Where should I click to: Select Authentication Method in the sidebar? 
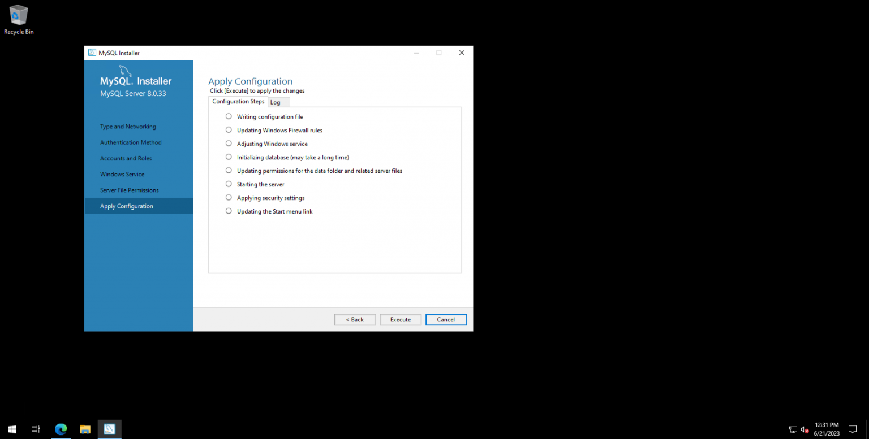click(131, 142)
